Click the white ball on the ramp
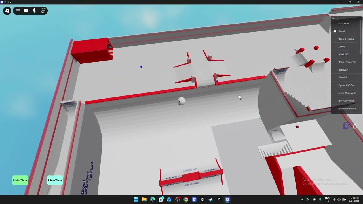 click(181, 101)
